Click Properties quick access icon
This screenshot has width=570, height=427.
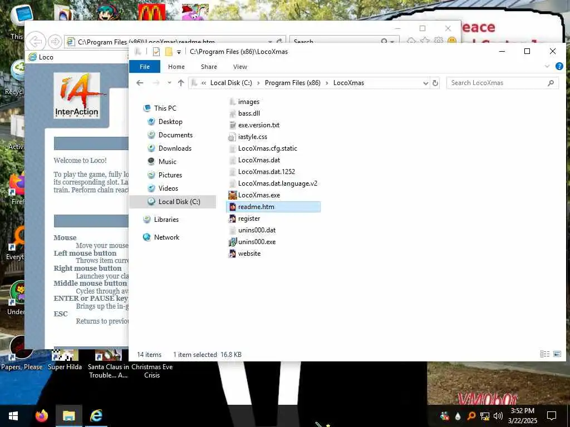156,52
